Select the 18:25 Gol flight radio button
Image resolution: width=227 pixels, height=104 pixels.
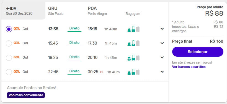(x=9, y=58)
